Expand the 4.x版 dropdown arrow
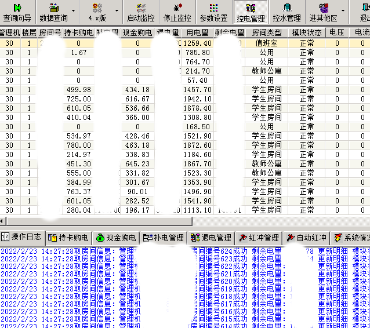Viewport: 370px width, 328px height. click(117, 11)
